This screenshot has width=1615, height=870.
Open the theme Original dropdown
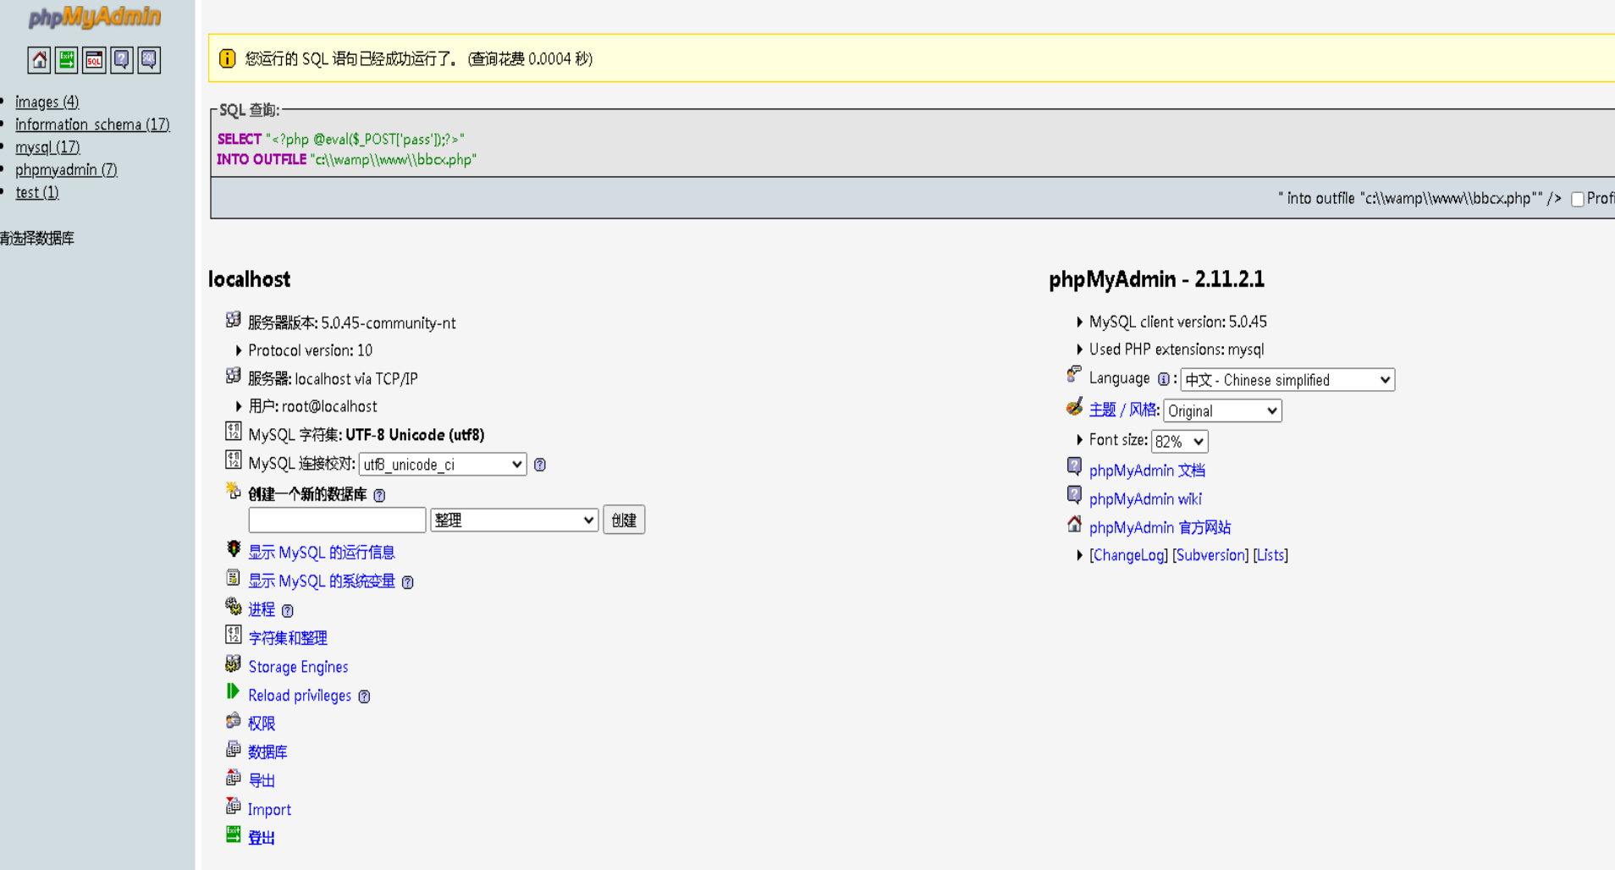[x=1222, y=411]
